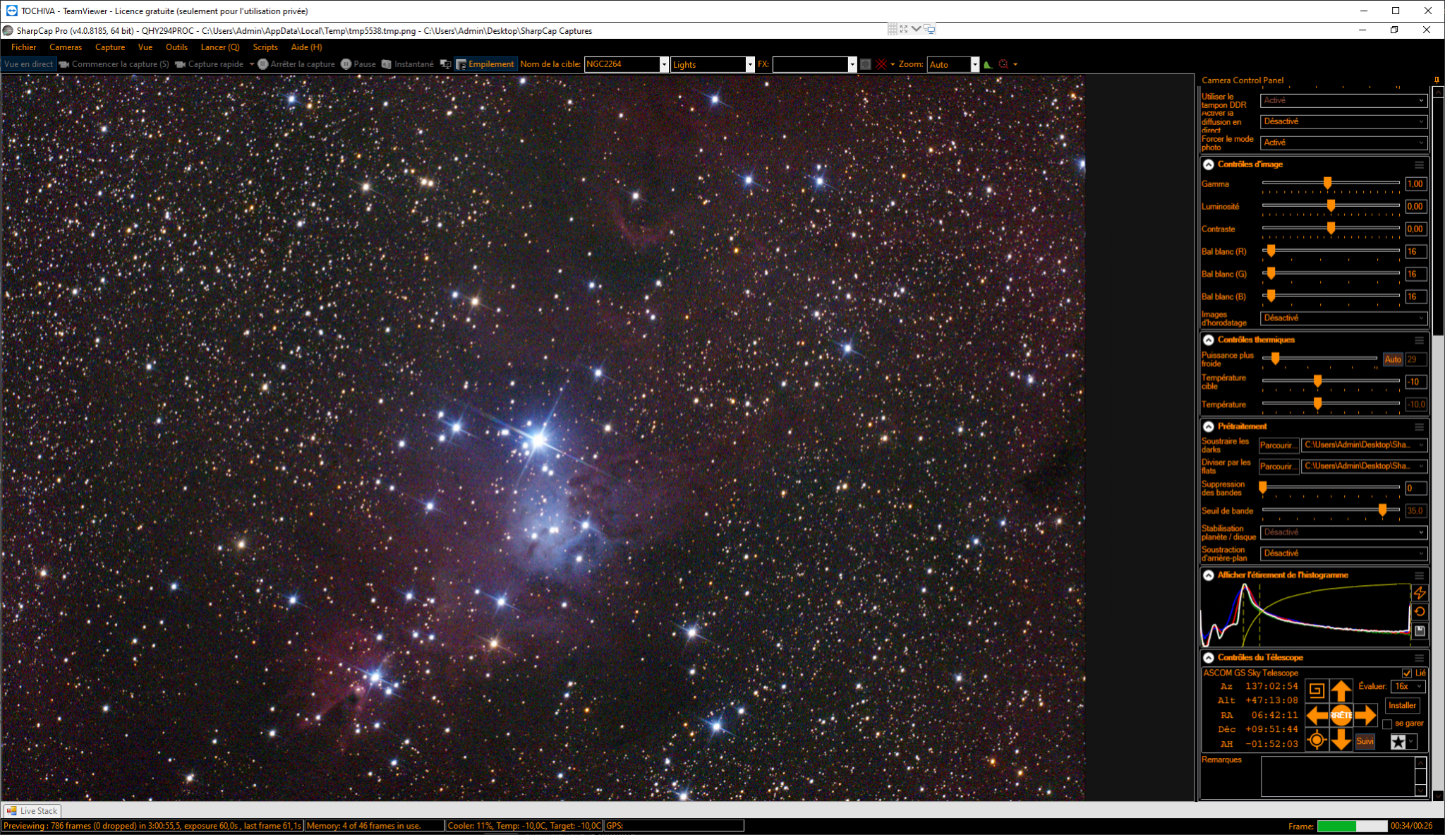The width and height of the screenshot is (1445, 835).
Task: Toggle the Vue en direct button
Action: pyautogui.click(x=28, y=64)
